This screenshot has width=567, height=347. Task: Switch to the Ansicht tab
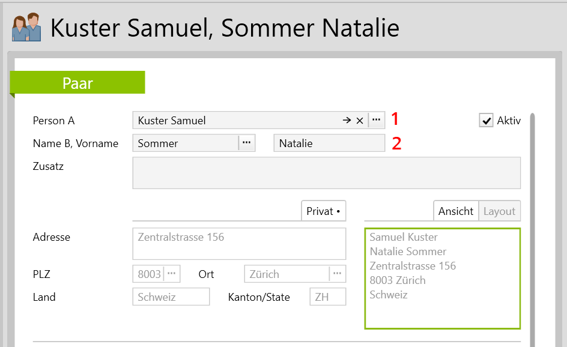click(456, 211)
